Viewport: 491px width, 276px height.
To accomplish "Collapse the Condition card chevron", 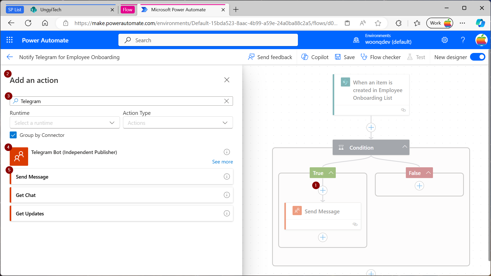I will click(405, 147).
